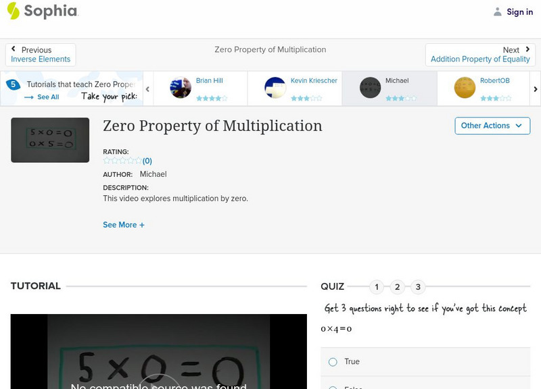
Task: Go to Next Addition Property of Equality
Action: (x=481, y=54)
